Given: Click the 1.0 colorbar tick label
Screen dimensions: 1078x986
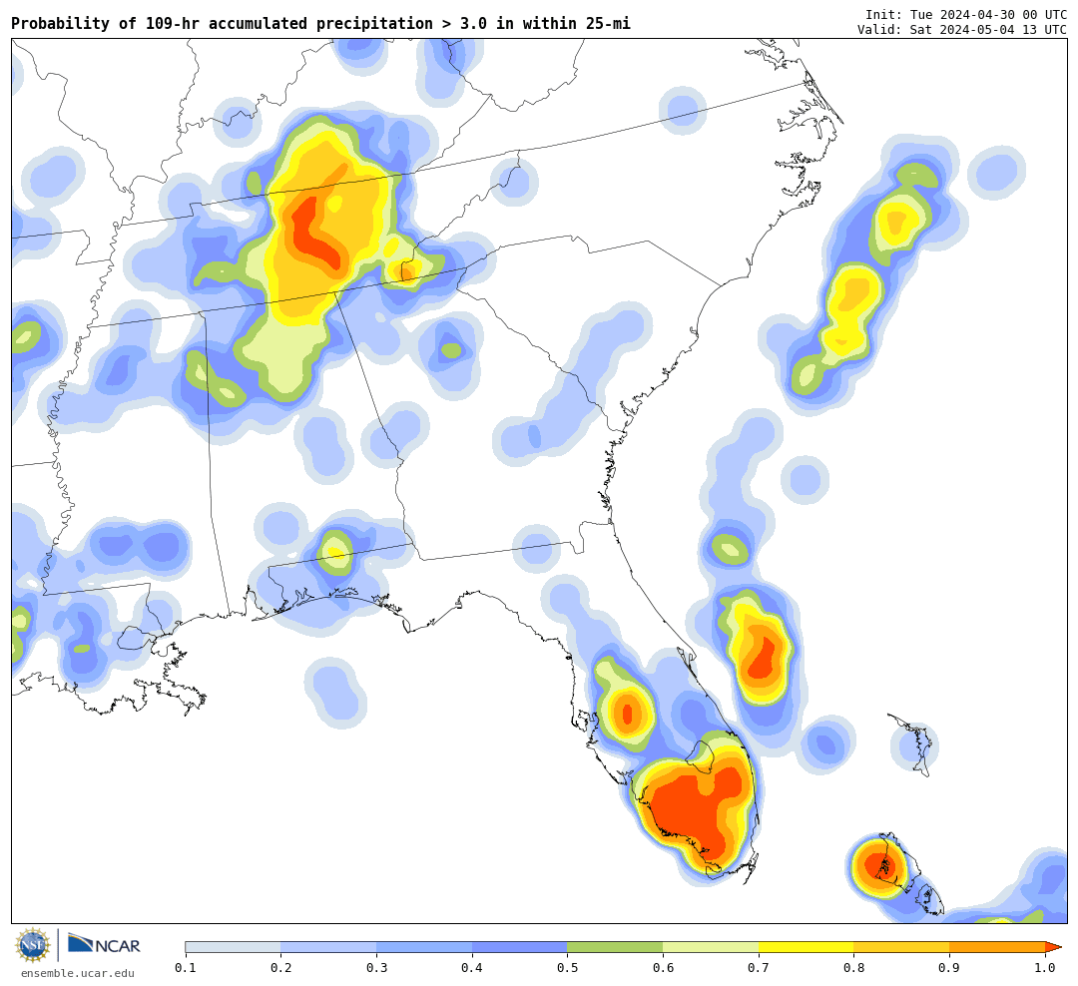Looking at the screenshot, I should (1046, 967).
